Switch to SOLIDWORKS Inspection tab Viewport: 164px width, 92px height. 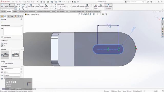[x=93, y=11]
